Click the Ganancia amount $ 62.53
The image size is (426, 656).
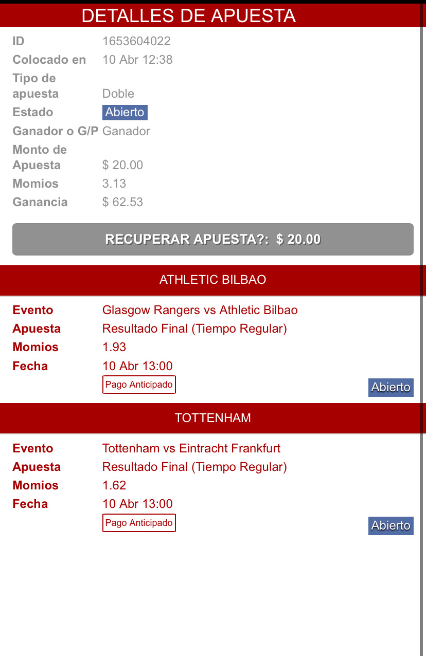122,202
